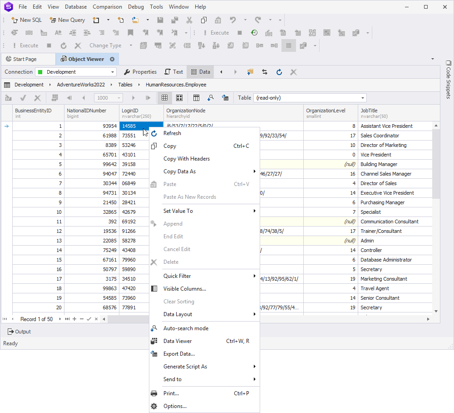Click the Tables breadcrumb

pyautogui.click(x=125, y=85)
